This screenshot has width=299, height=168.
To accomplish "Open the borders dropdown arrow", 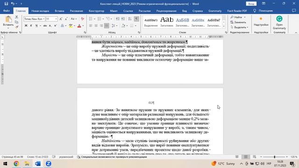I will (x=135, y=26).
